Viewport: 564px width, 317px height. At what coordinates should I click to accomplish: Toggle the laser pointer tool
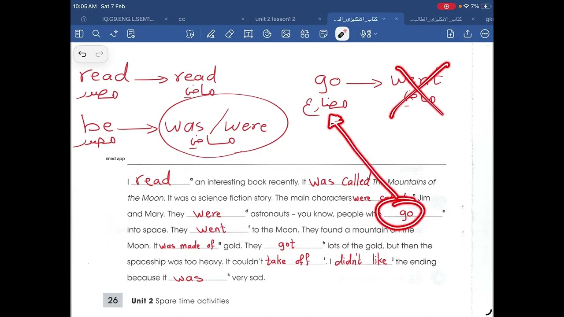(342, 34)
